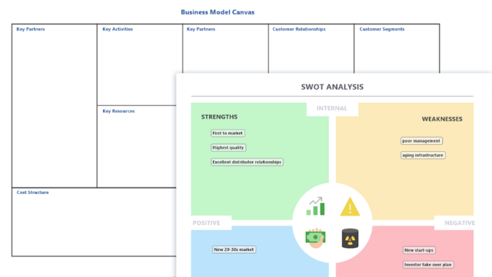492x277 pixels.
Task: Select the 'Investor take over plan' tag
Action: 428,265
